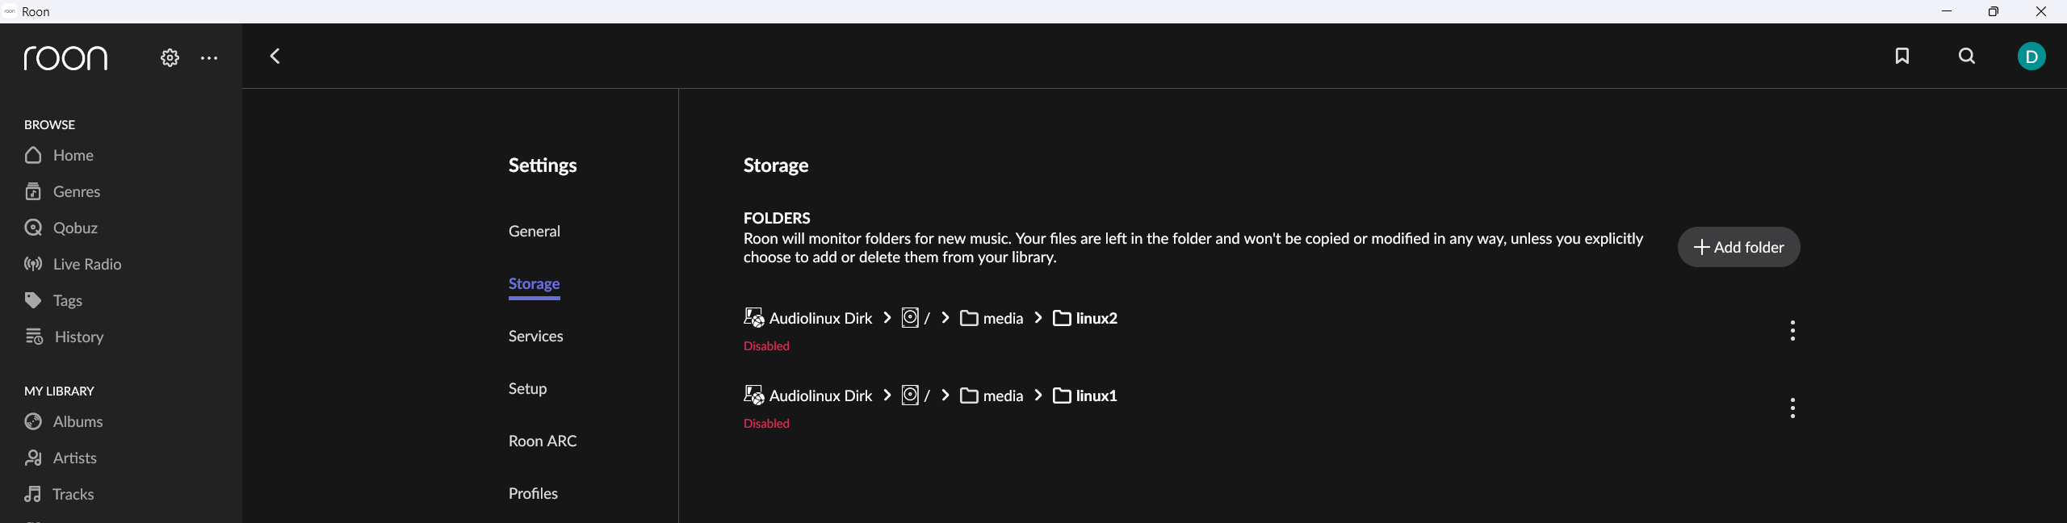Click the root drive icon on the linux2 row
The height and width of the screenshot is (523, 2067).
pos(910,317)
